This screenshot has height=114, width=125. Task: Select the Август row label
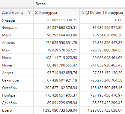pos(7,73)
